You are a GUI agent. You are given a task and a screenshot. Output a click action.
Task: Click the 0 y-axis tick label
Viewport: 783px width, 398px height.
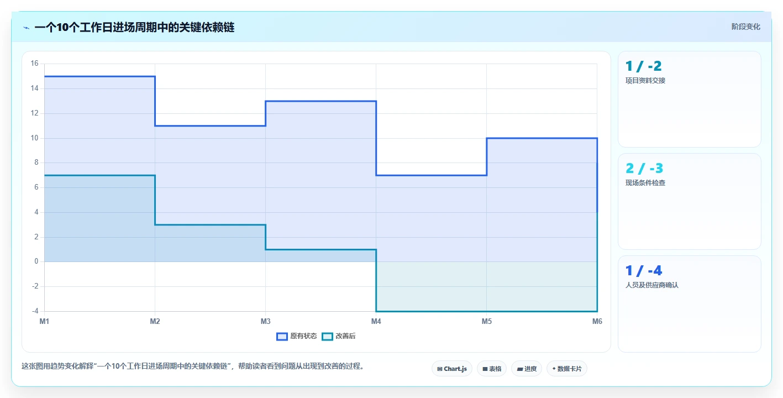pos(36,261)
